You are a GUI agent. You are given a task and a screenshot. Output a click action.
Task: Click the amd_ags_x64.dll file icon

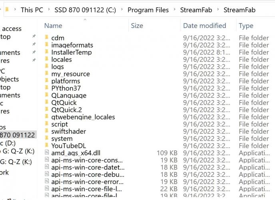coord(47,152)
